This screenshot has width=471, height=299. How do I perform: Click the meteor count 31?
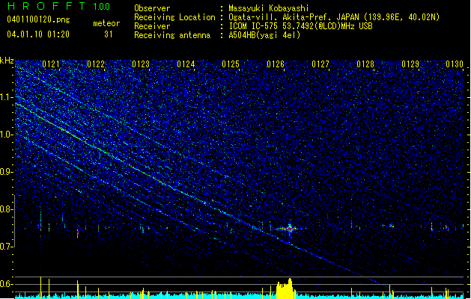click(109, 34)
